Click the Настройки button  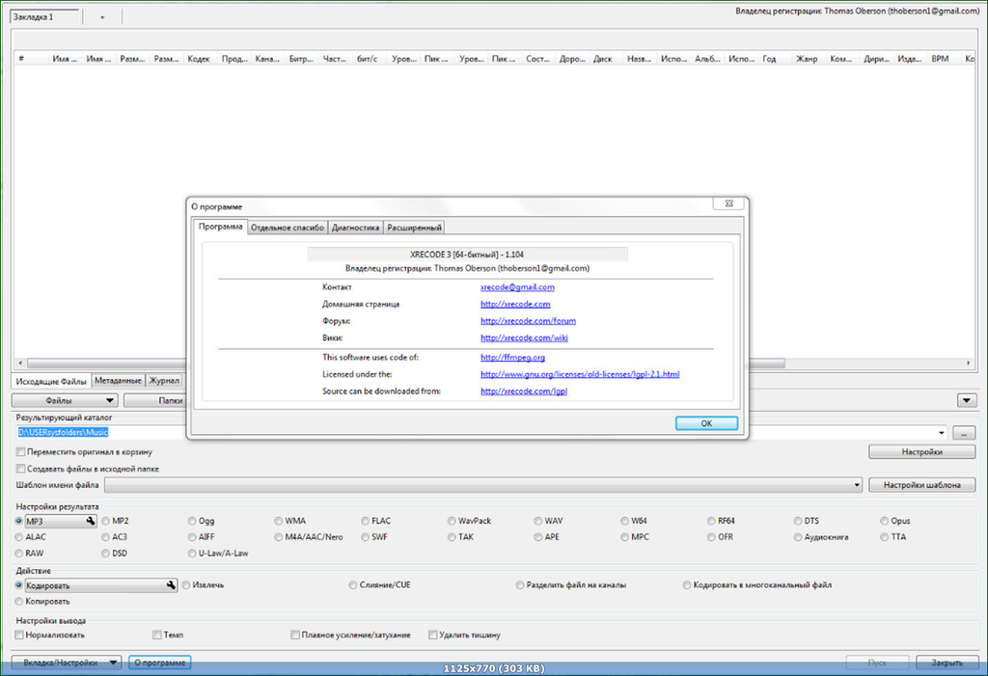pos(921,451)
